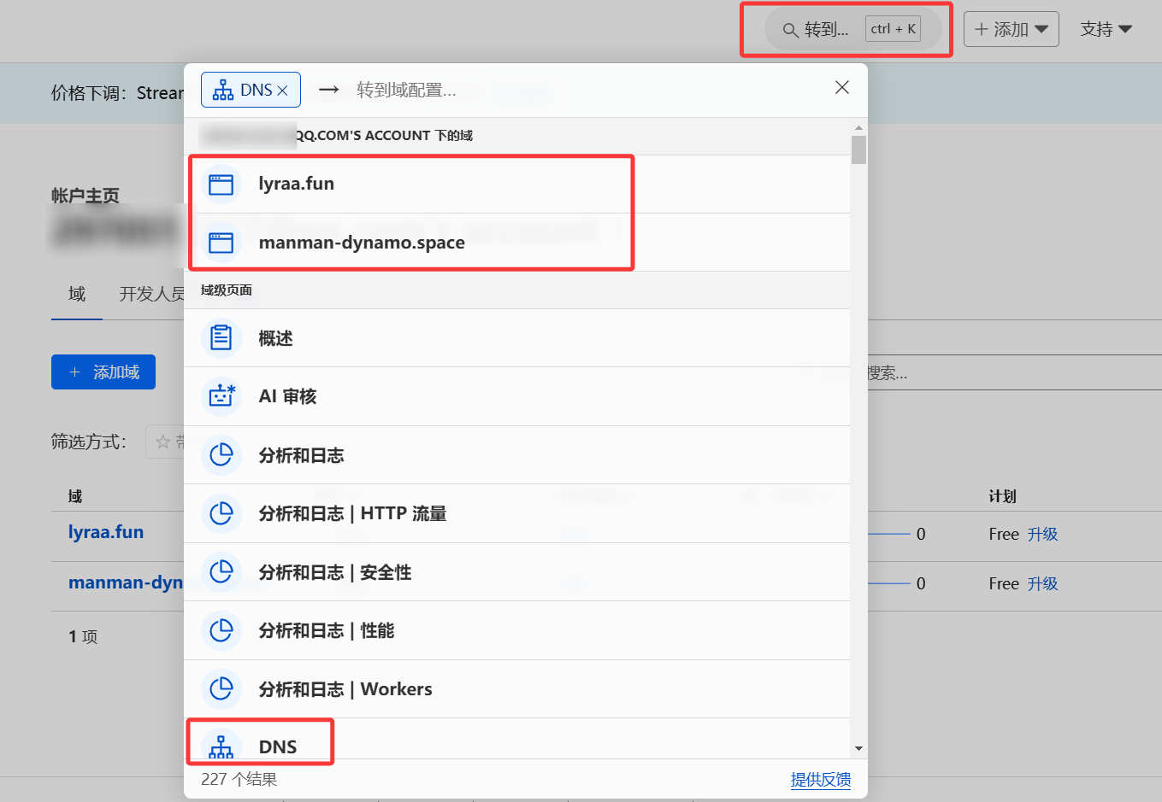Screen dimensions: 1162x802
Task: Expand the 支持 dropdown
Action: (x=1106, y=29)
